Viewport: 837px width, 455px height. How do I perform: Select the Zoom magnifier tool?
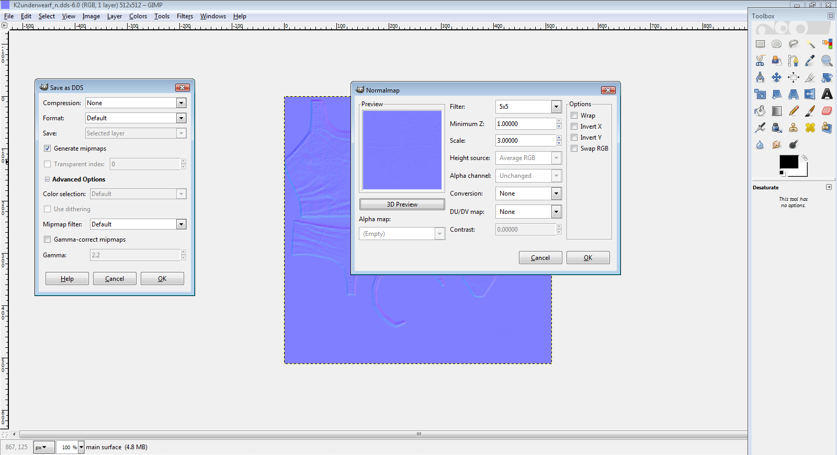827,61
